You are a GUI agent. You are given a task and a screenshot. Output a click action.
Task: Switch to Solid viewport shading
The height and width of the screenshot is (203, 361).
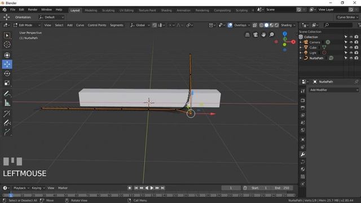coord(266,25)
